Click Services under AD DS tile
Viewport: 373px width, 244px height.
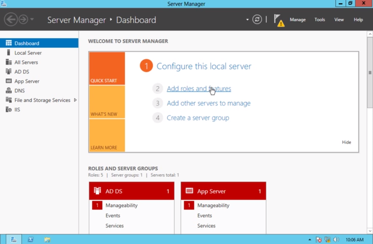[114, 226]
